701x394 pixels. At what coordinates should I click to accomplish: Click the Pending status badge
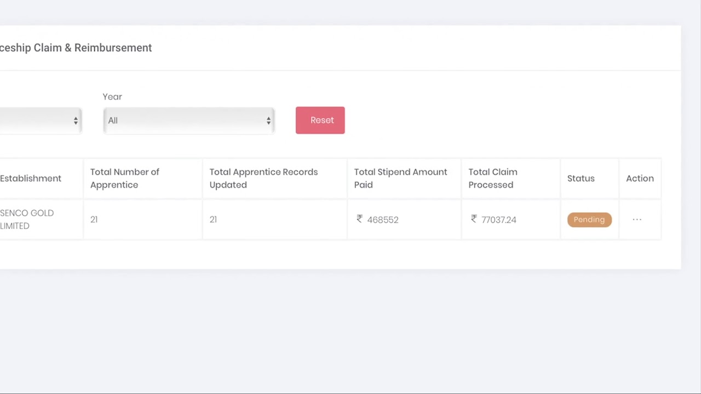click(589, 219)
